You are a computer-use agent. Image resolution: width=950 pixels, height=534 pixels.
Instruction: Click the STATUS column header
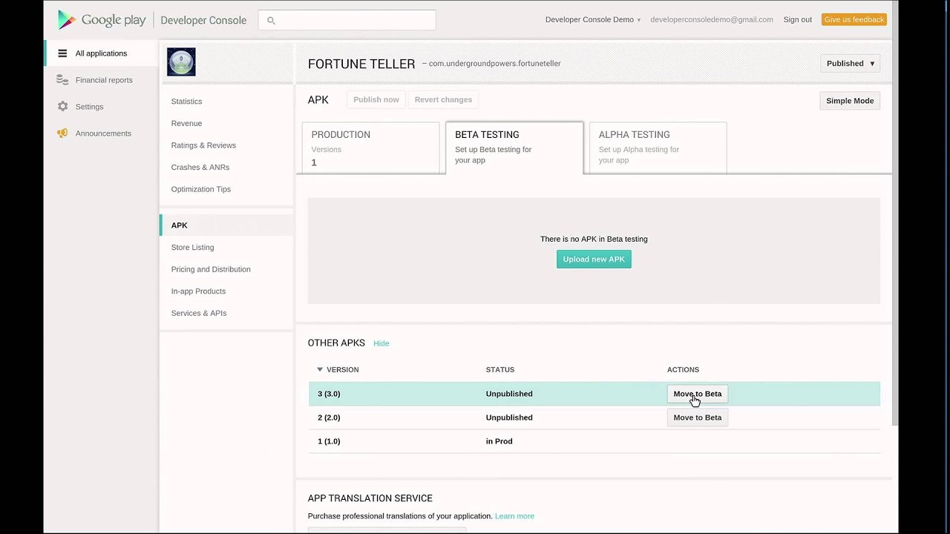click(x=500, y=369)
